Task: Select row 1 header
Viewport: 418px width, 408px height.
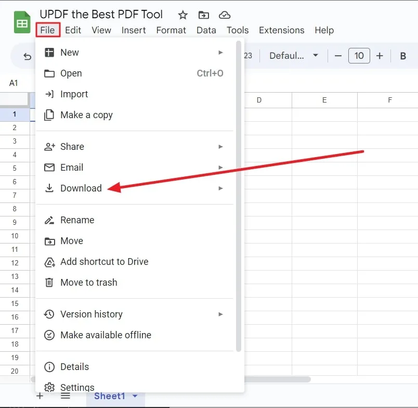Action: (15, 114)
